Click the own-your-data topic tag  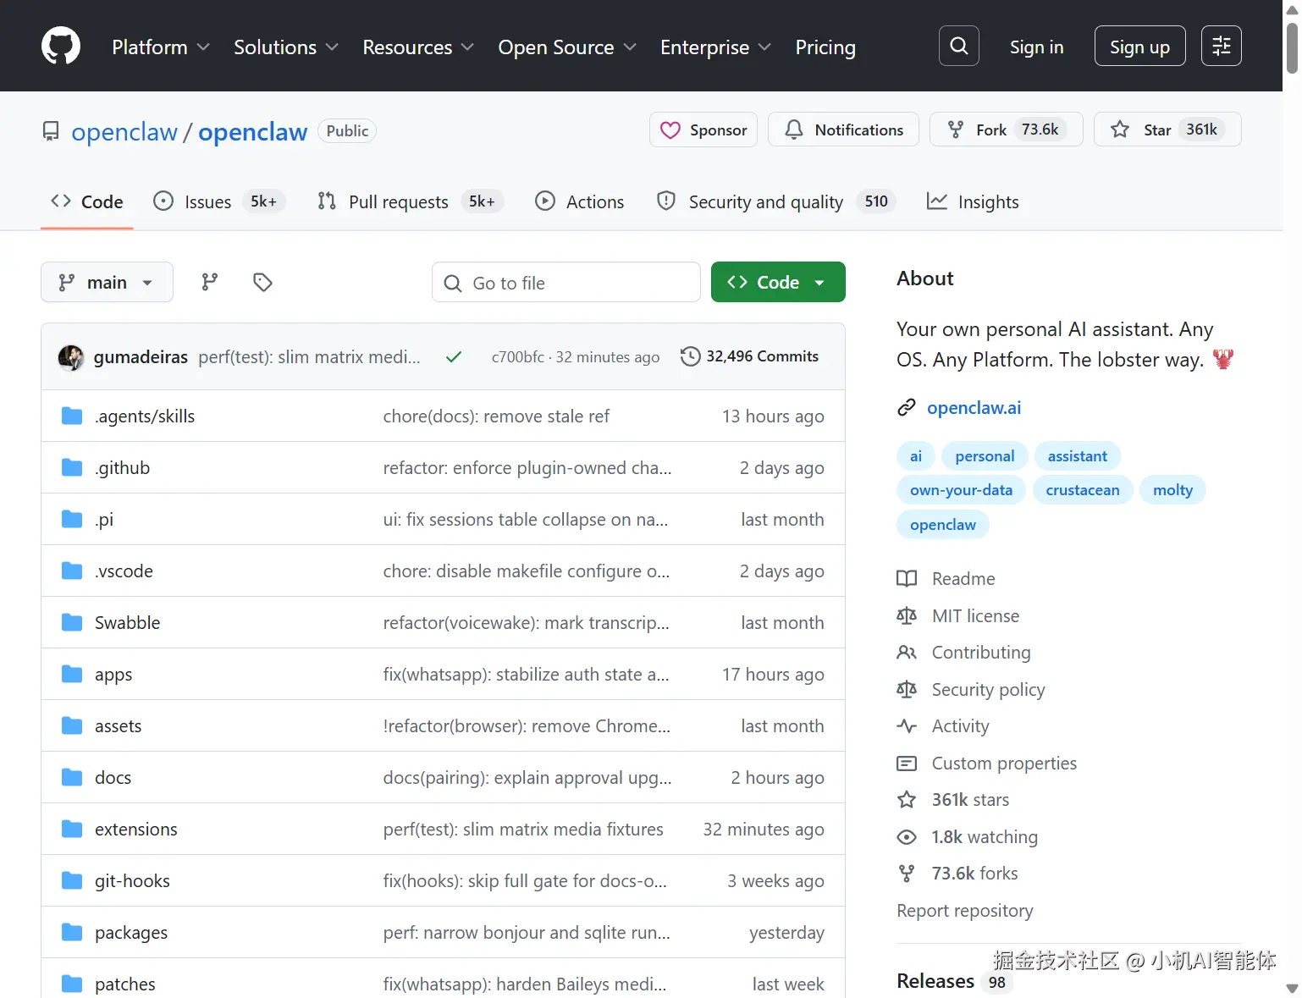tap(961, 490)
